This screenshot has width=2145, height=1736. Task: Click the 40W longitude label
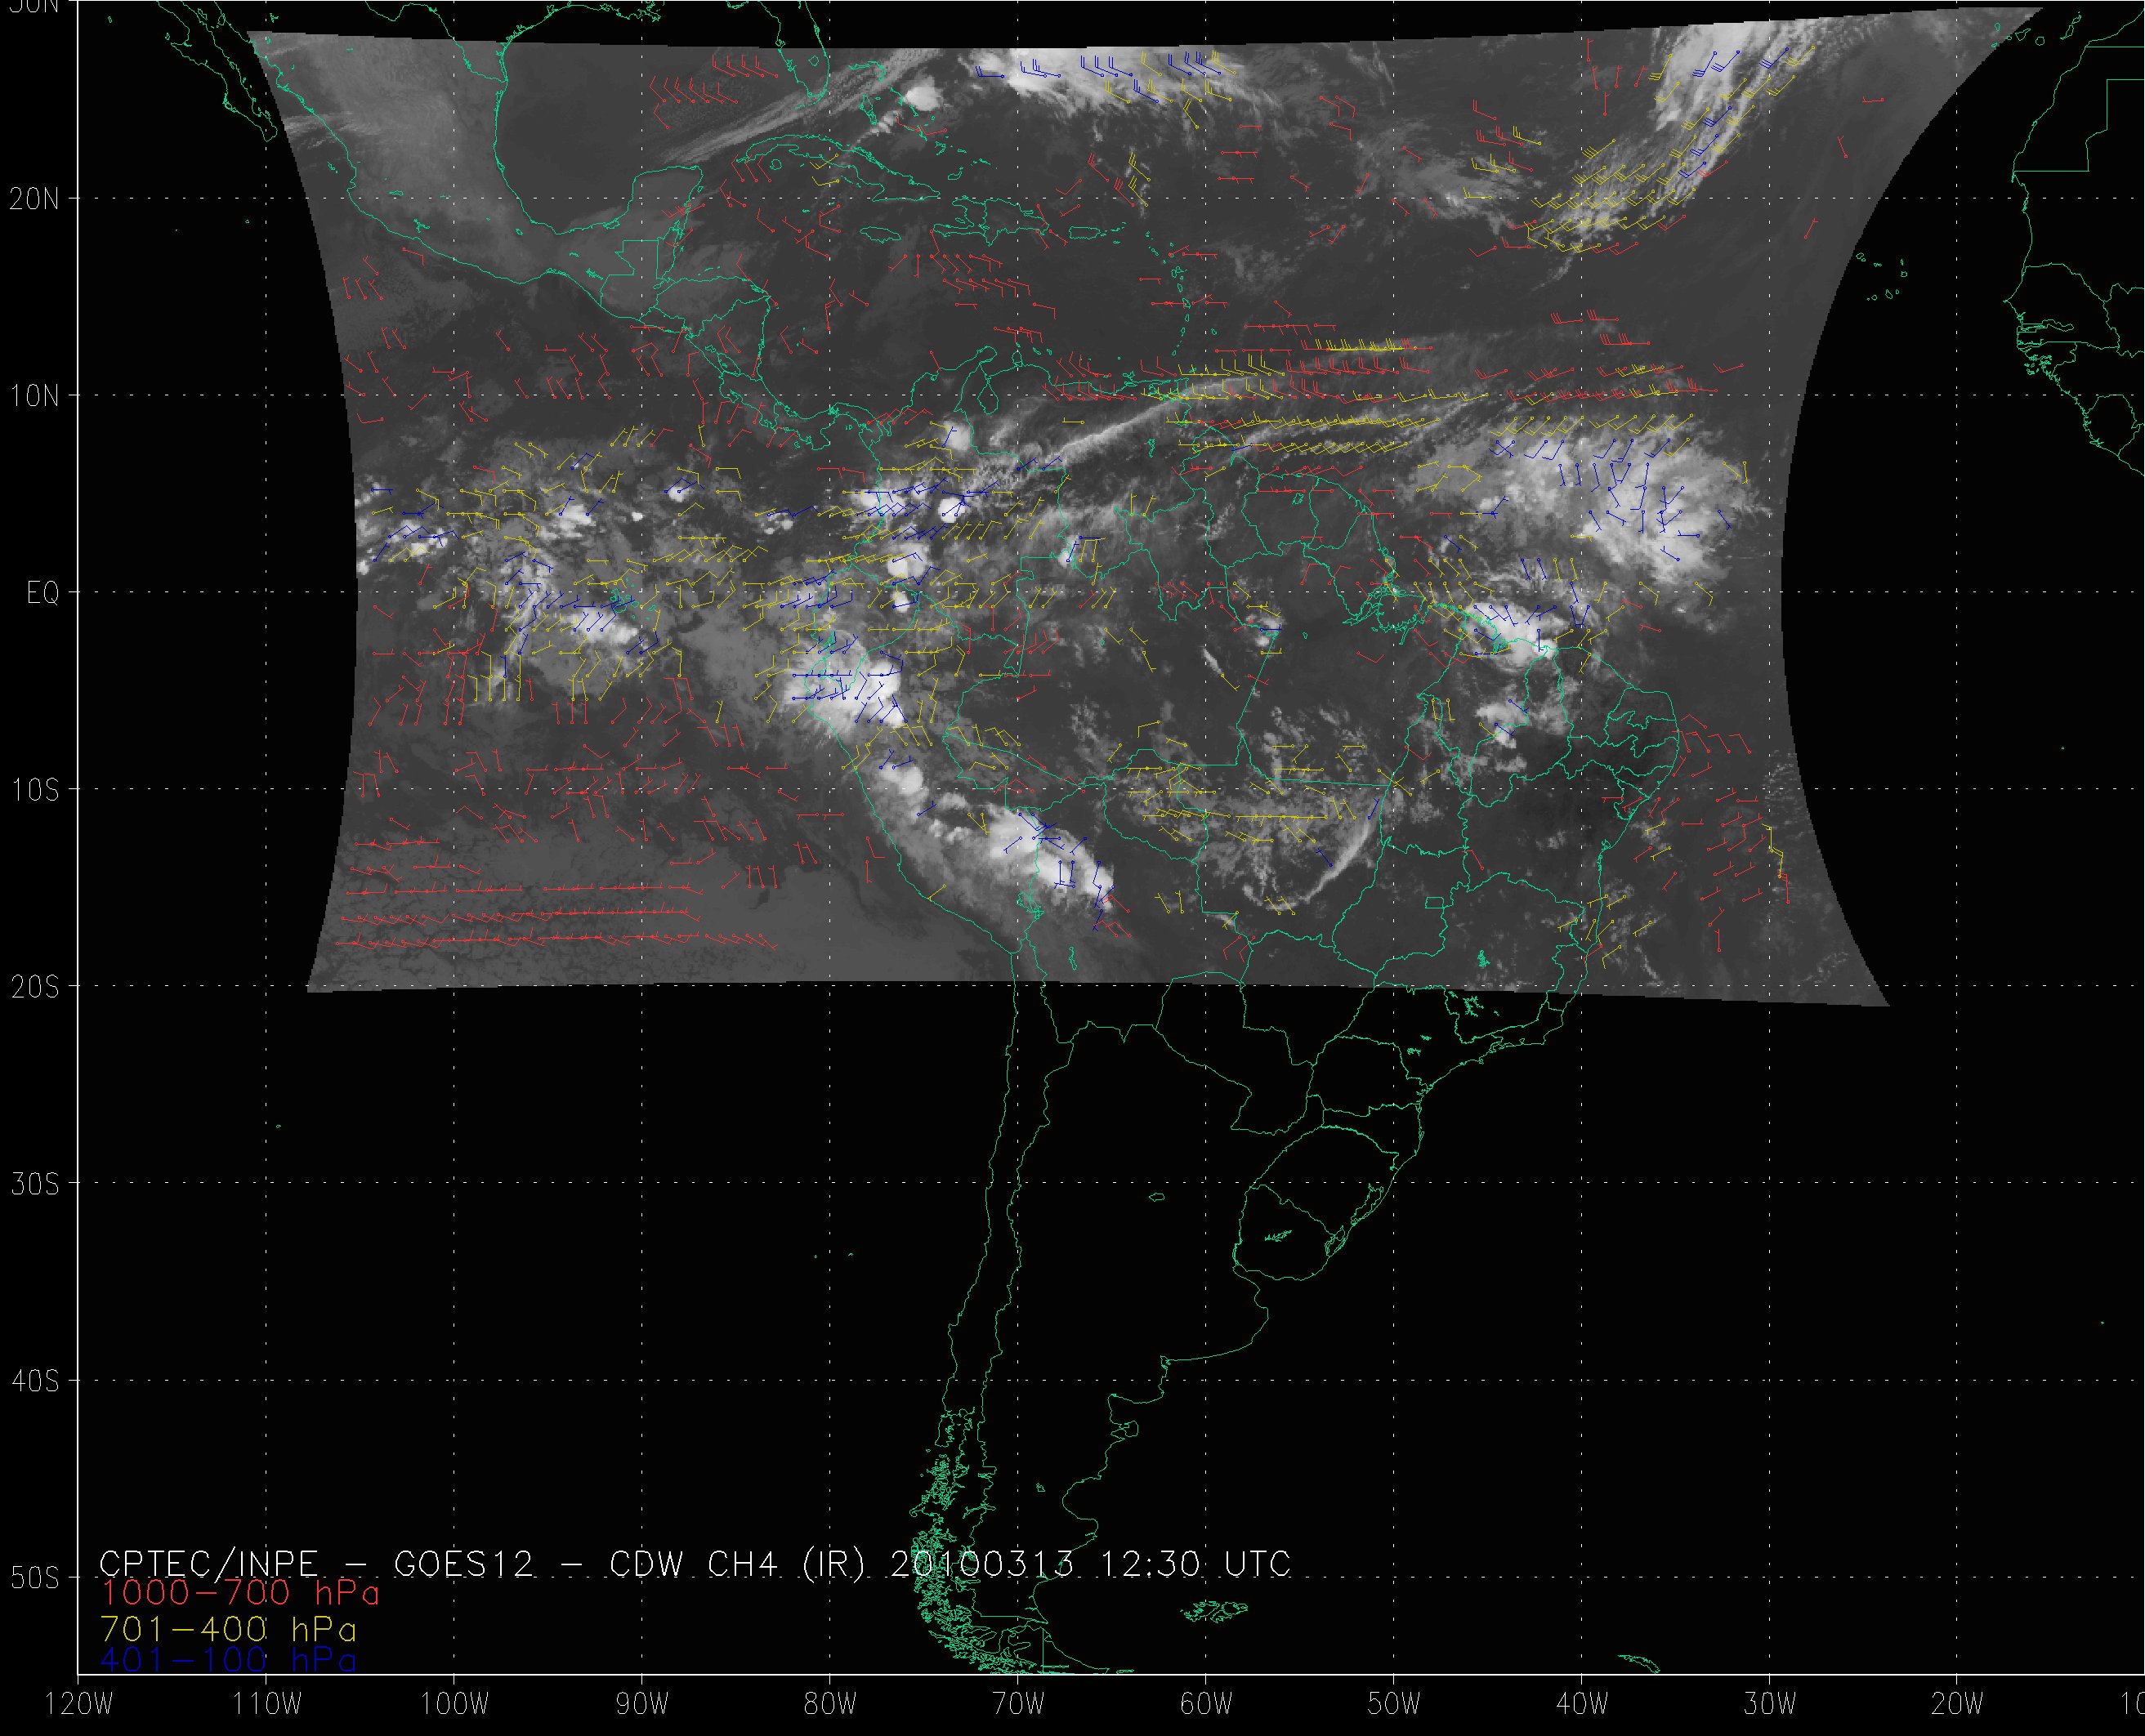[1581, 1705]
